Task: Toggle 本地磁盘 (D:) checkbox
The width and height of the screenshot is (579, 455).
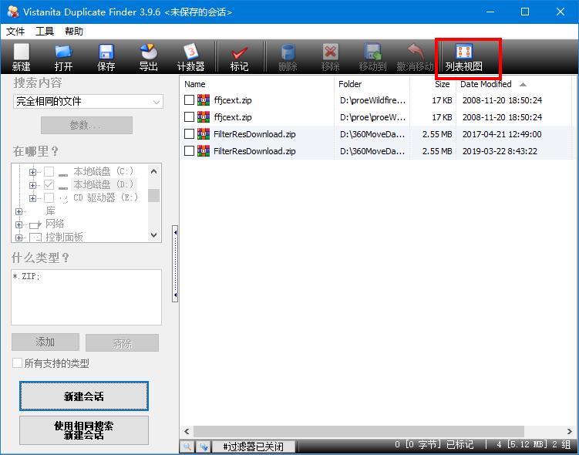Action: point(49,184)
